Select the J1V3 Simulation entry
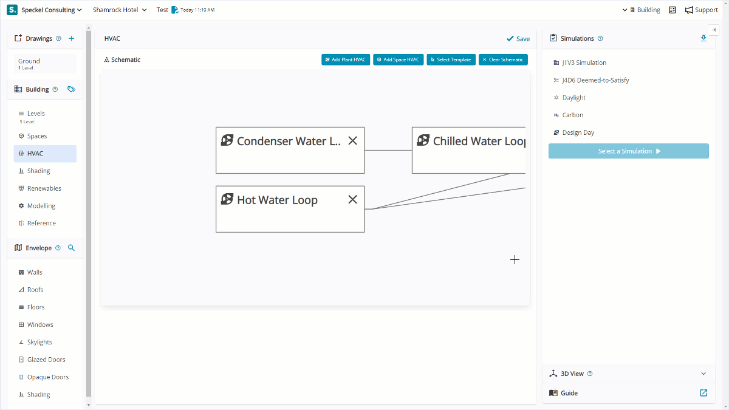The height and width of the screenshot is (410, 729). coord(584,63)
